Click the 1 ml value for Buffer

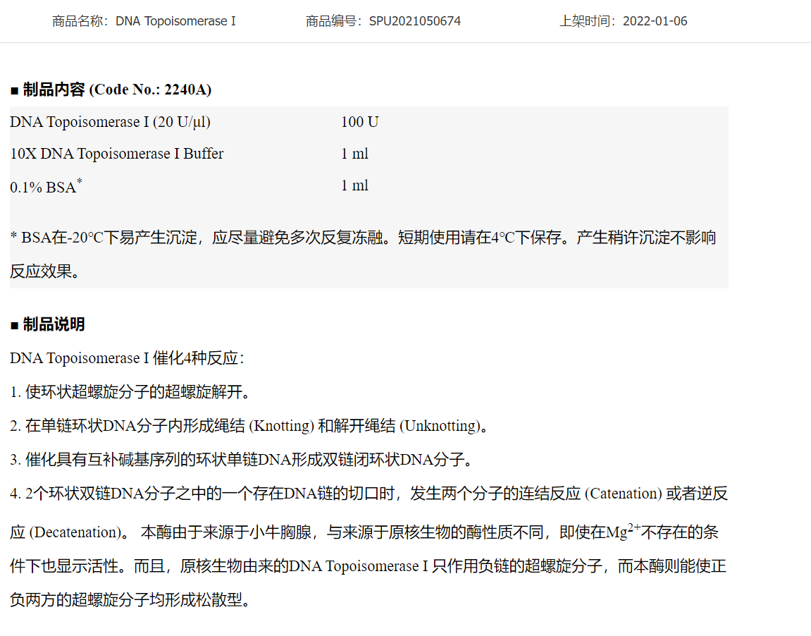pyautogui.click(x=354, y=154)
